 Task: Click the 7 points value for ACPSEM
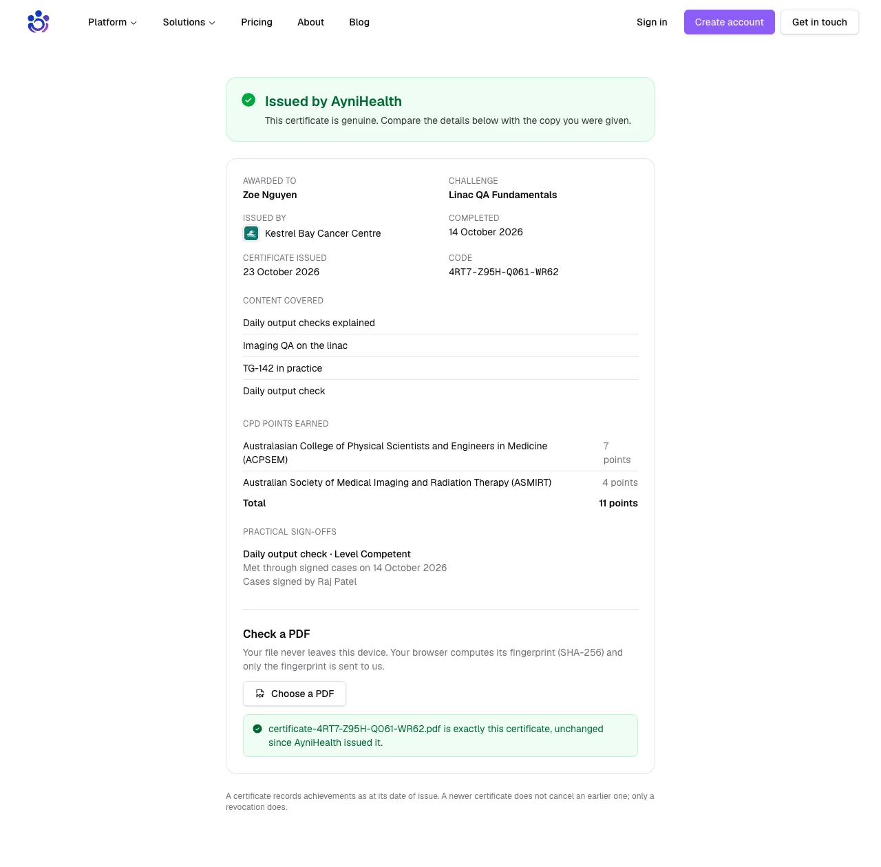[x=617, y=453]
